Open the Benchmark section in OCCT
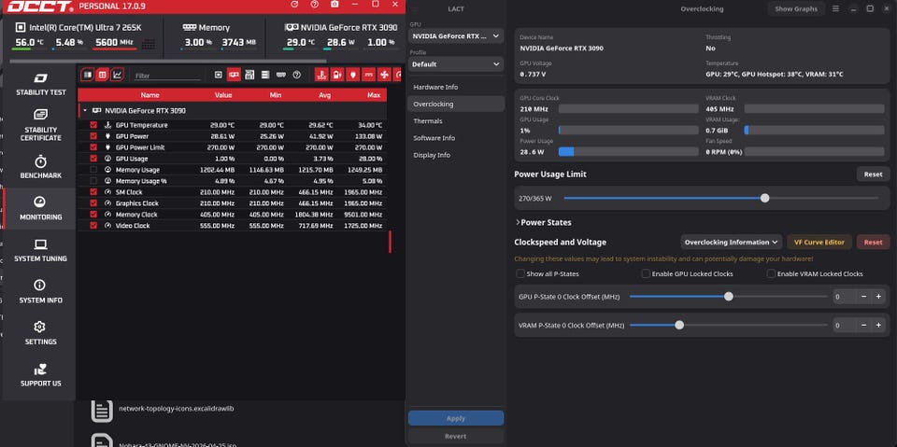Viewport: 897px width, 447px height. click(x=40, y=166)
